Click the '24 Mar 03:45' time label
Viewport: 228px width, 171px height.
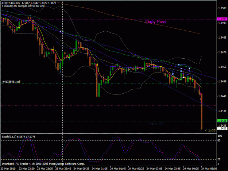click(x=173, y=168)
